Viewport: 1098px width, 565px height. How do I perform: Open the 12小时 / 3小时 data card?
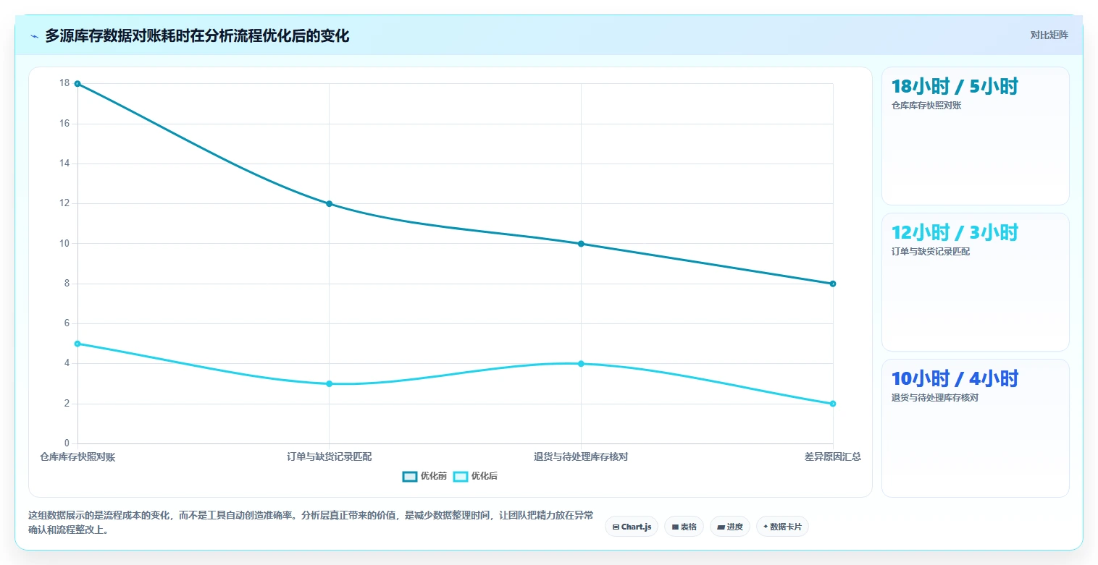[x=975, y=282]
